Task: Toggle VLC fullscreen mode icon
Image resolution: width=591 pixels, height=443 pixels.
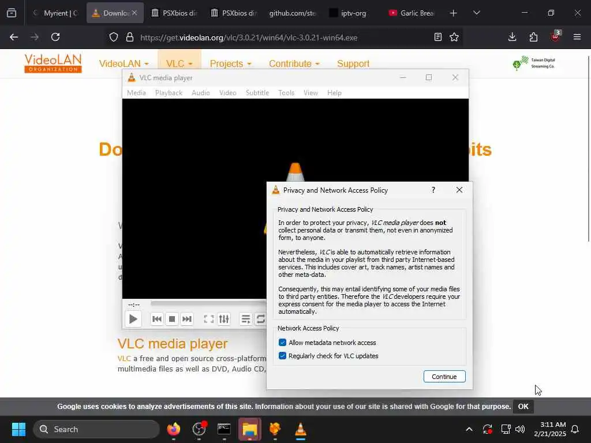Action: pos(209,319)
